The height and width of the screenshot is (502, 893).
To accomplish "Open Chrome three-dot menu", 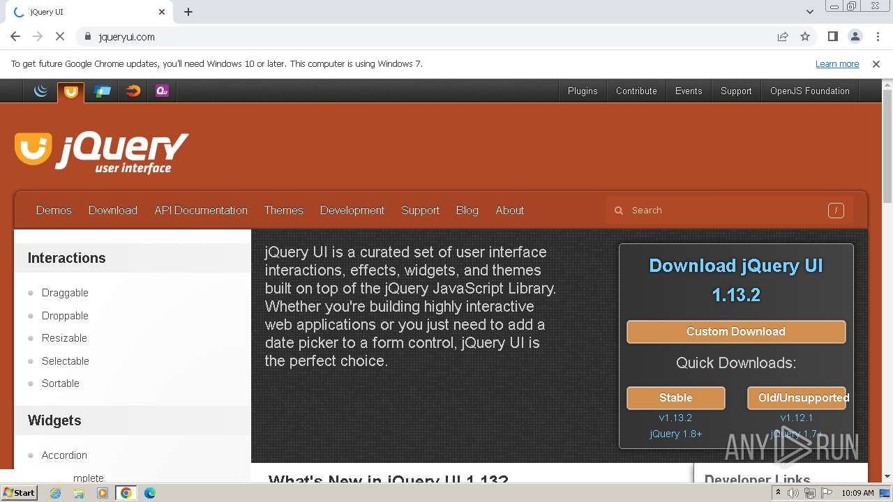I will (x=877, y=36).
